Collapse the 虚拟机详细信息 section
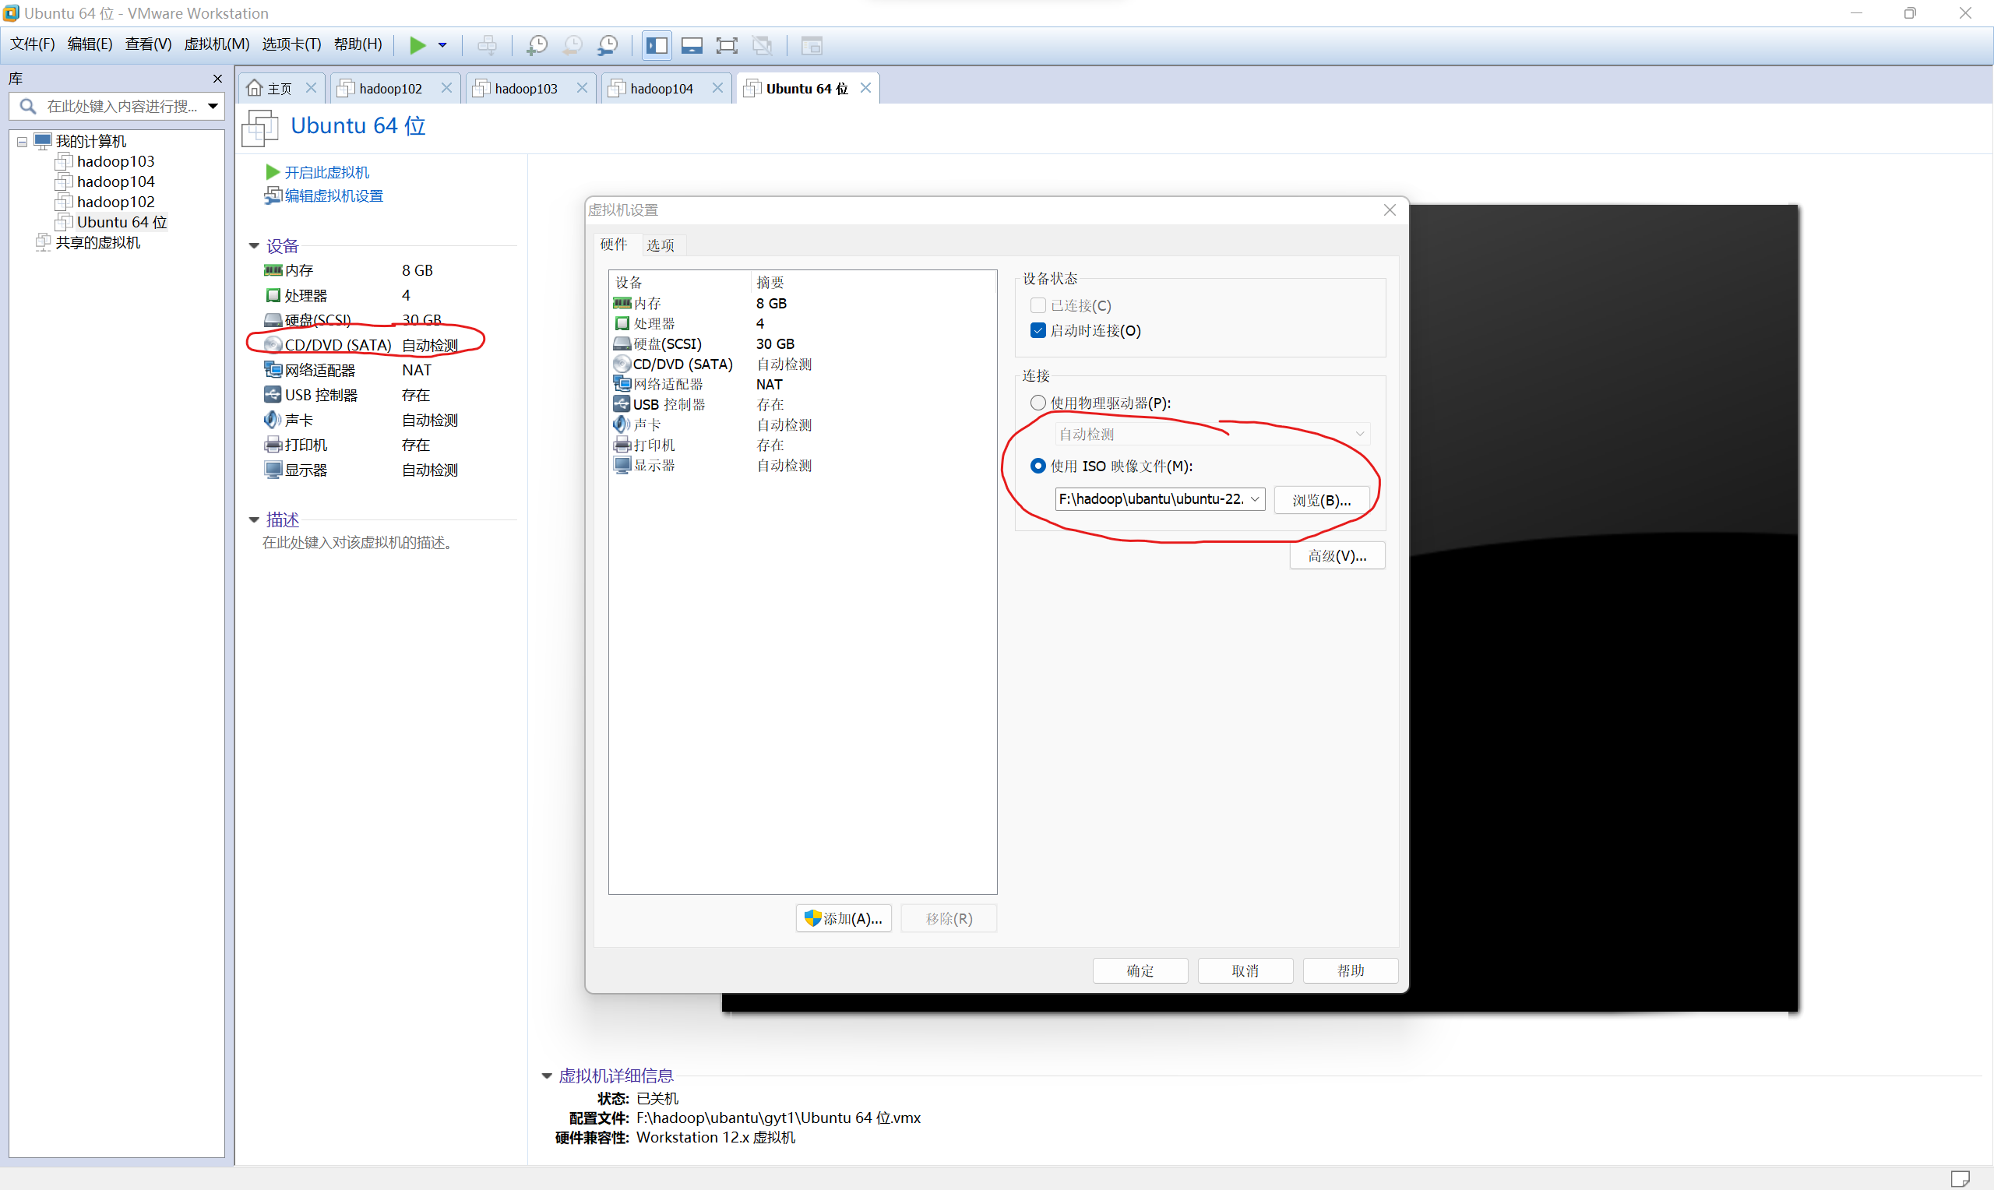The image size is (1994, 1190). [x=547, y=1076]
